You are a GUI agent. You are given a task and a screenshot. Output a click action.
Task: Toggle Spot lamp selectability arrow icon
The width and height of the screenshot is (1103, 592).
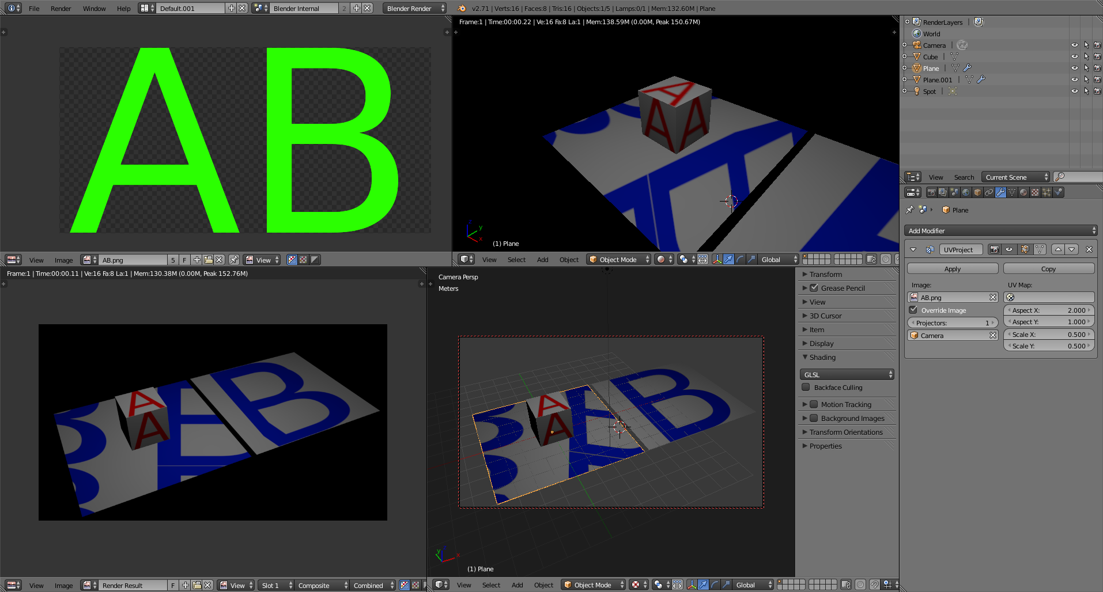point(1086,91)
